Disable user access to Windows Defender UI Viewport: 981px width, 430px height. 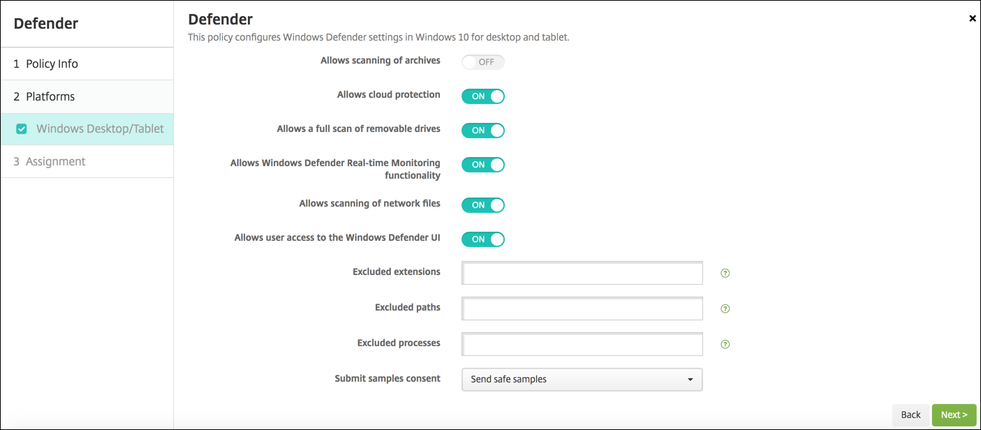[x=482, y=239]
